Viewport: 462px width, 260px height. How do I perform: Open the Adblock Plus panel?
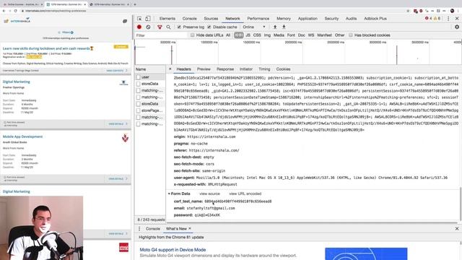[x=375, y=18]
